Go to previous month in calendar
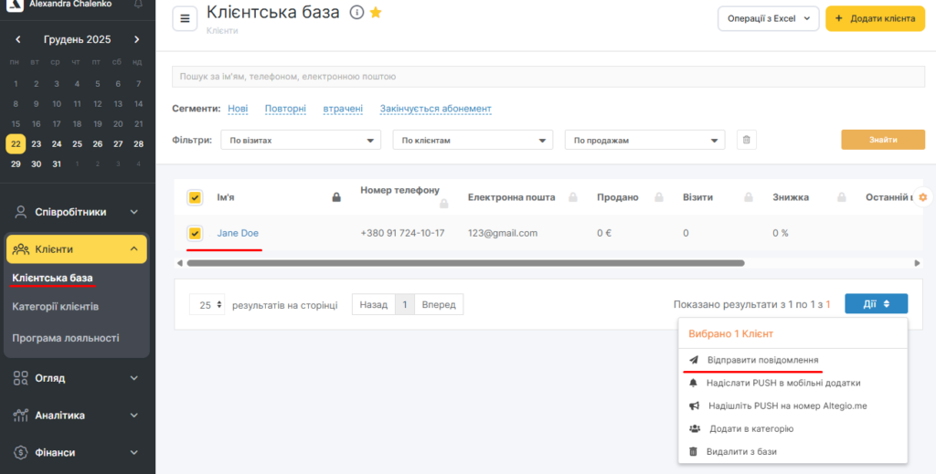Screen dimensions: 936x474 [17, 39]
